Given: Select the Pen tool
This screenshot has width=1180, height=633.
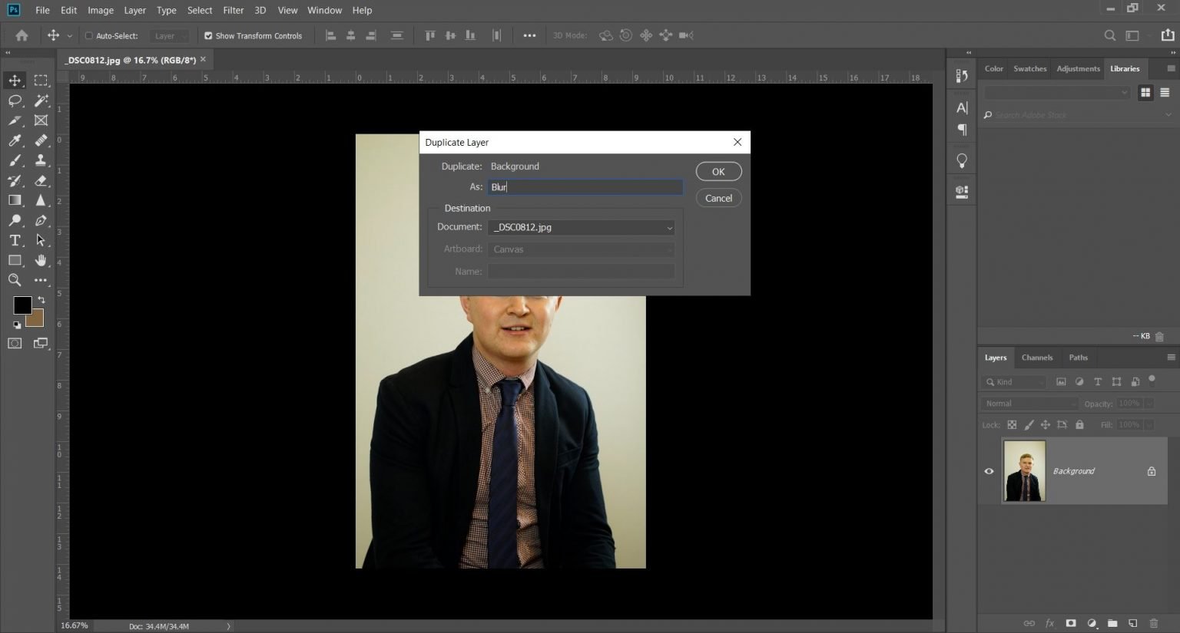Looking at the screenshot, I should [41, 220].
